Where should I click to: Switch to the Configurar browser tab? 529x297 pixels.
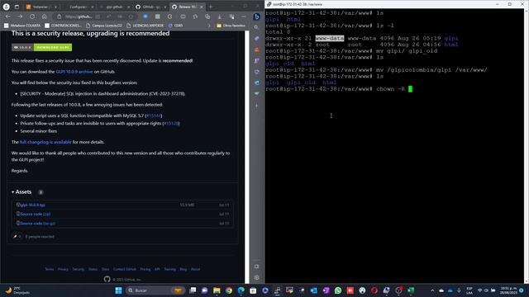tap(79, 7)
